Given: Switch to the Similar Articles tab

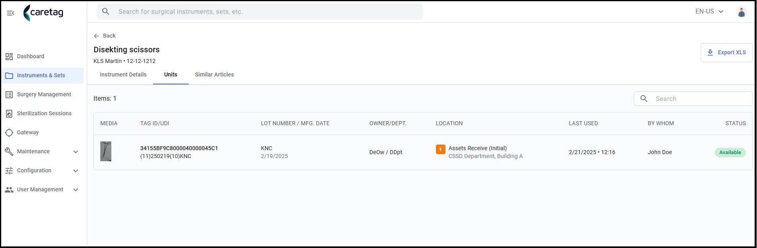Looking at the screenshot, I should click(x=214, y=74).
